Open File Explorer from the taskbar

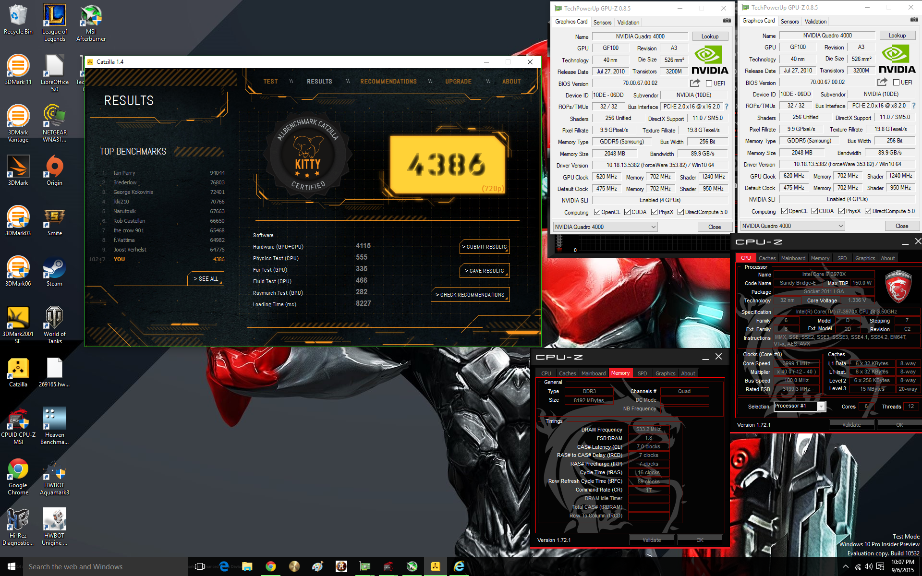point(247,566)
